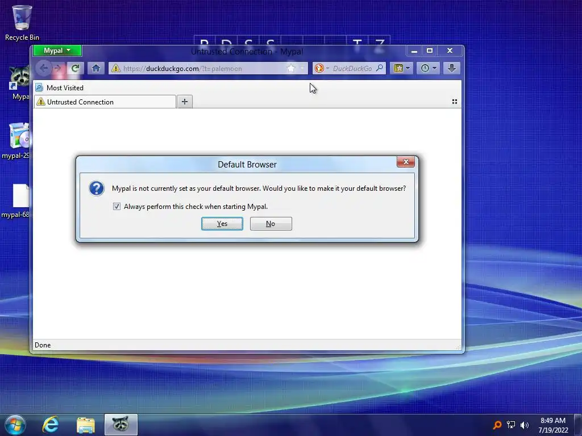Image resolution: width=582 pixels, height=436 pixels.
Task: Bookmark this page with the star icon
Action: tap(291, 68)
